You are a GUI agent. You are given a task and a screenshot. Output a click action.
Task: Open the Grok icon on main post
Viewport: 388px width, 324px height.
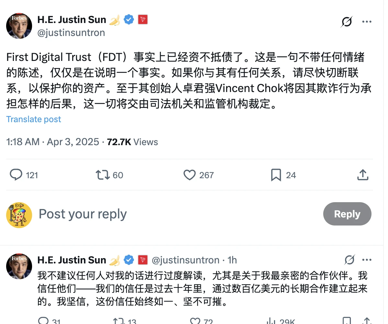pos(347,22)
